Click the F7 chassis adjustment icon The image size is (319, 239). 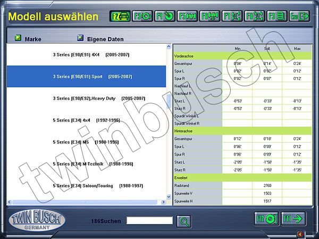point(232,17)
